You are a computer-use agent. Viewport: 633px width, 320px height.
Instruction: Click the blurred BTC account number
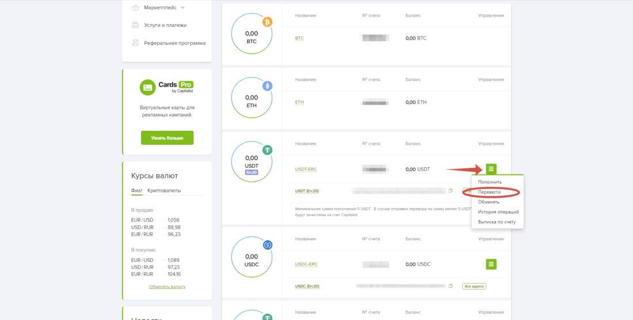click(375, 38)
